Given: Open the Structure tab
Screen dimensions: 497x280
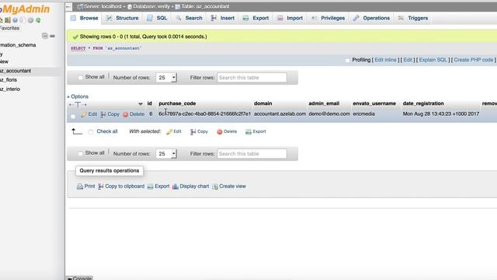Looking at the screenshot, I should coord(123,18).
